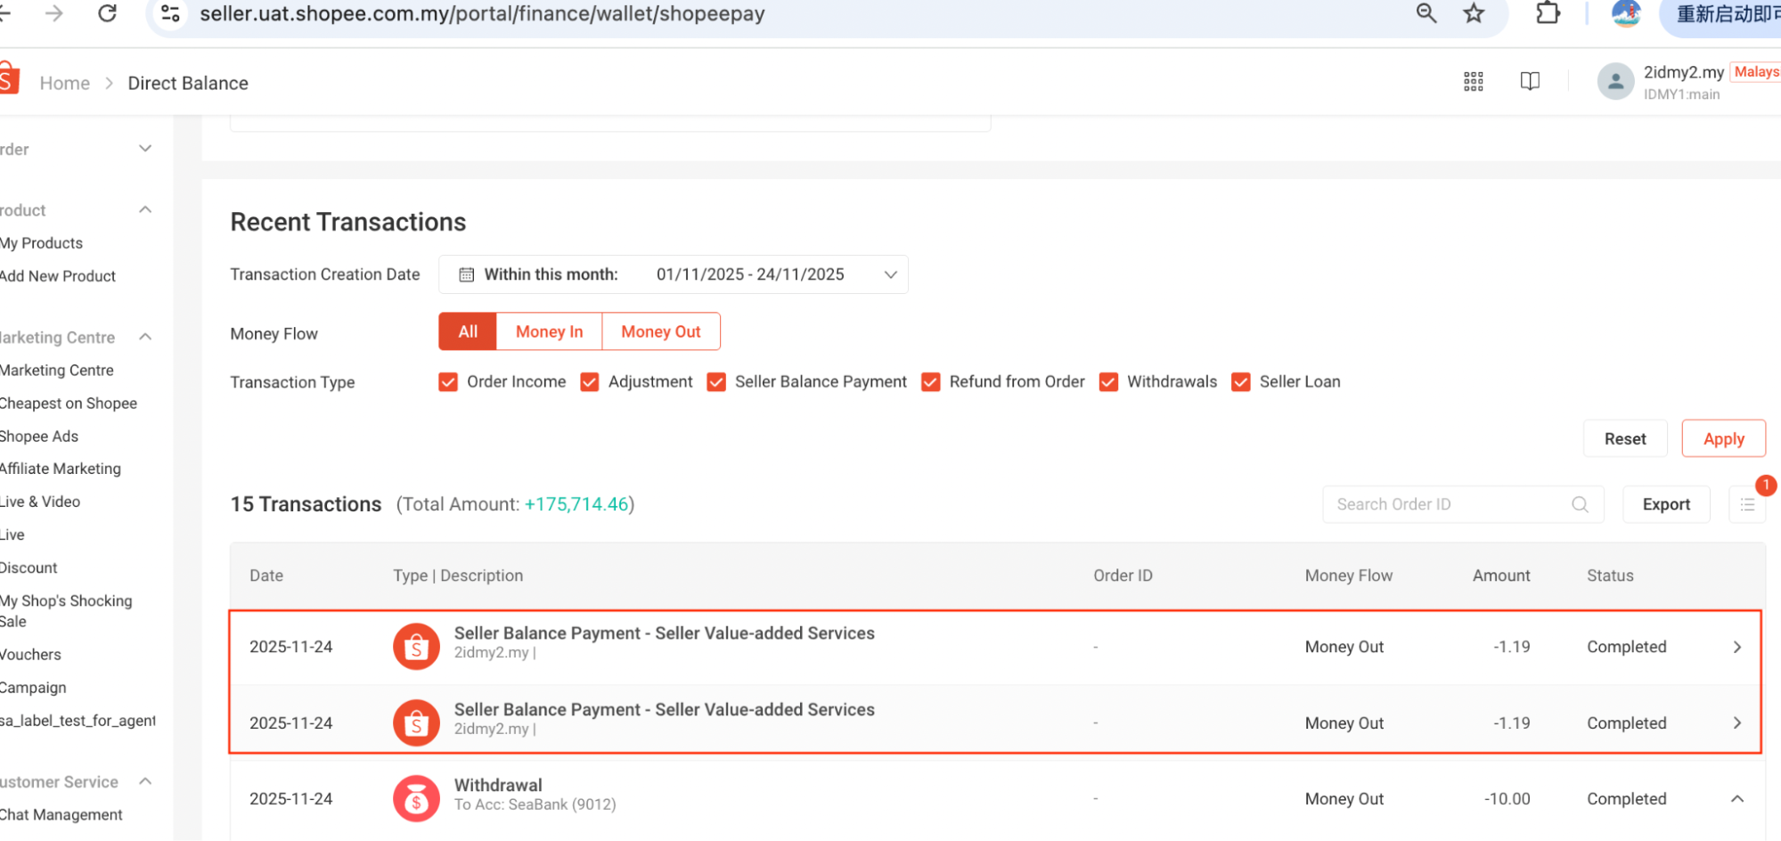Select the Money In tab
Screen dimensions: 1781x841
click(x=549, y=331)
